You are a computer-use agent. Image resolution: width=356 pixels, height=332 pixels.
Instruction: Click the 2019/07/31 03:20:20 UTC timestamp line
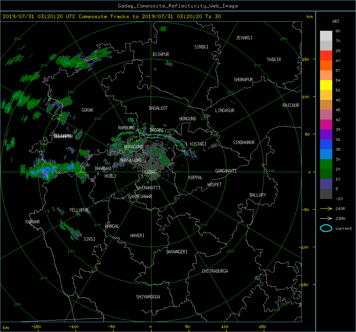pos(112,17)
